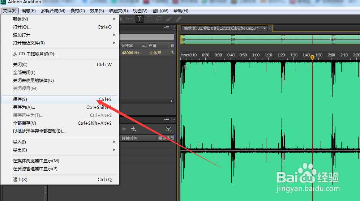Open the media browser panel options menu icon
The width and height of the screenshot is (360, 201).
coord(167,120)
